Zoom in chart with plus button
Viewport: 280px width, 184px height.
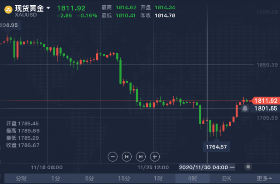pos(155,157)
